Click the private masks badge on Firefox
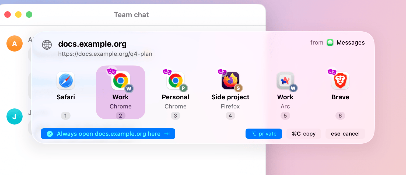The height and width of the screenshot is (175, 406). tap(222, 72)
